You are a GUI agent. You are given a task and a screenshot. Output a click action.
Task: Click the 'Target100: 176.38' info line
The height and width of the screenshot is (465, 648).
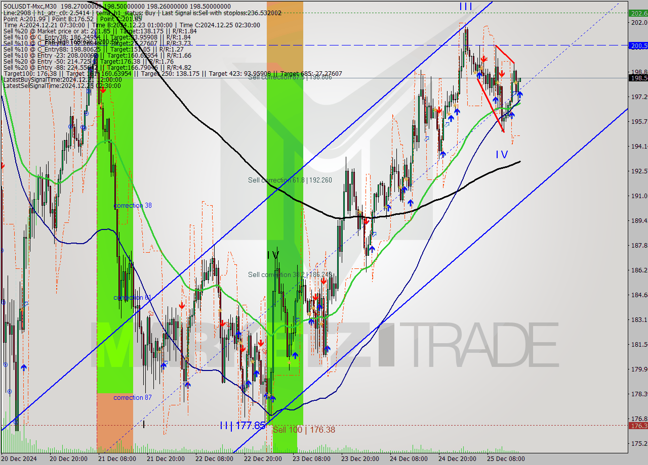pyautogui.click(x=173, y=74)
